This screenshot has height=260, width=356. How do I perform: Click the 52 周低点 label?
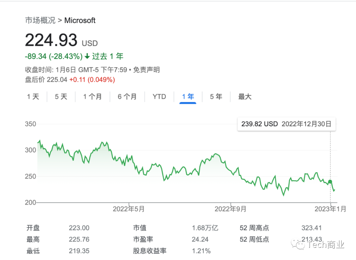254,239
